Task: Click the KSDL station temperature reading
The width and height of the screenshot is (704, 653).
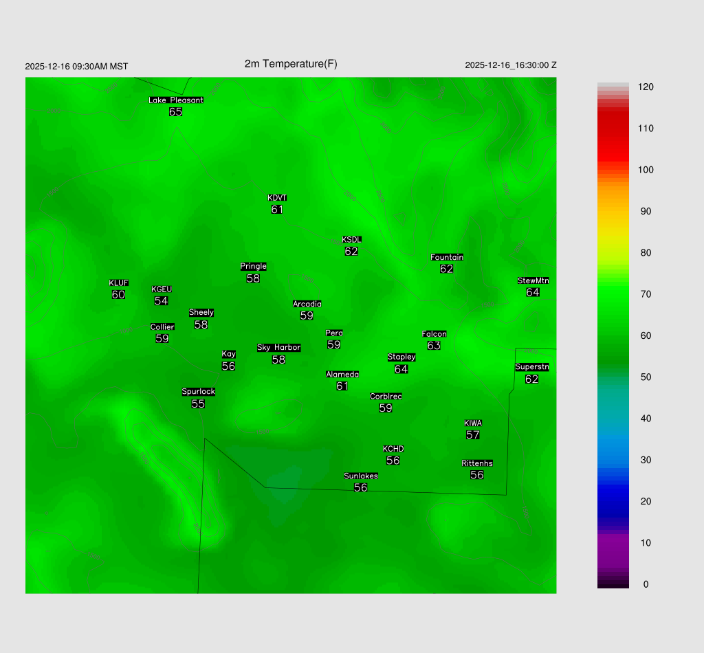Action: coord(351,252)
